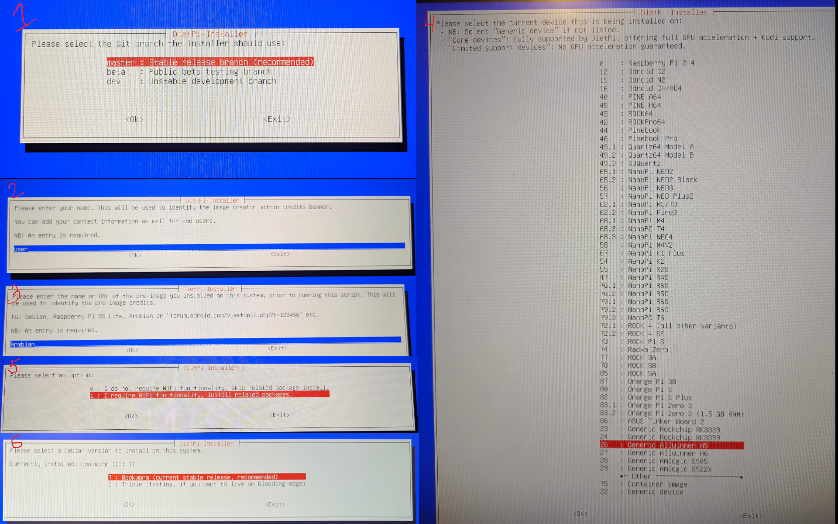This screenshot has width=838, height=524.
Task: Select NanoPi R2S device entry
Action: click(x=634, y=269)
